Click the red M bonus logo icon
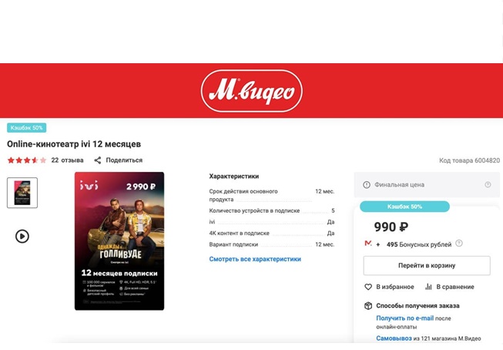 coord(368,244)
